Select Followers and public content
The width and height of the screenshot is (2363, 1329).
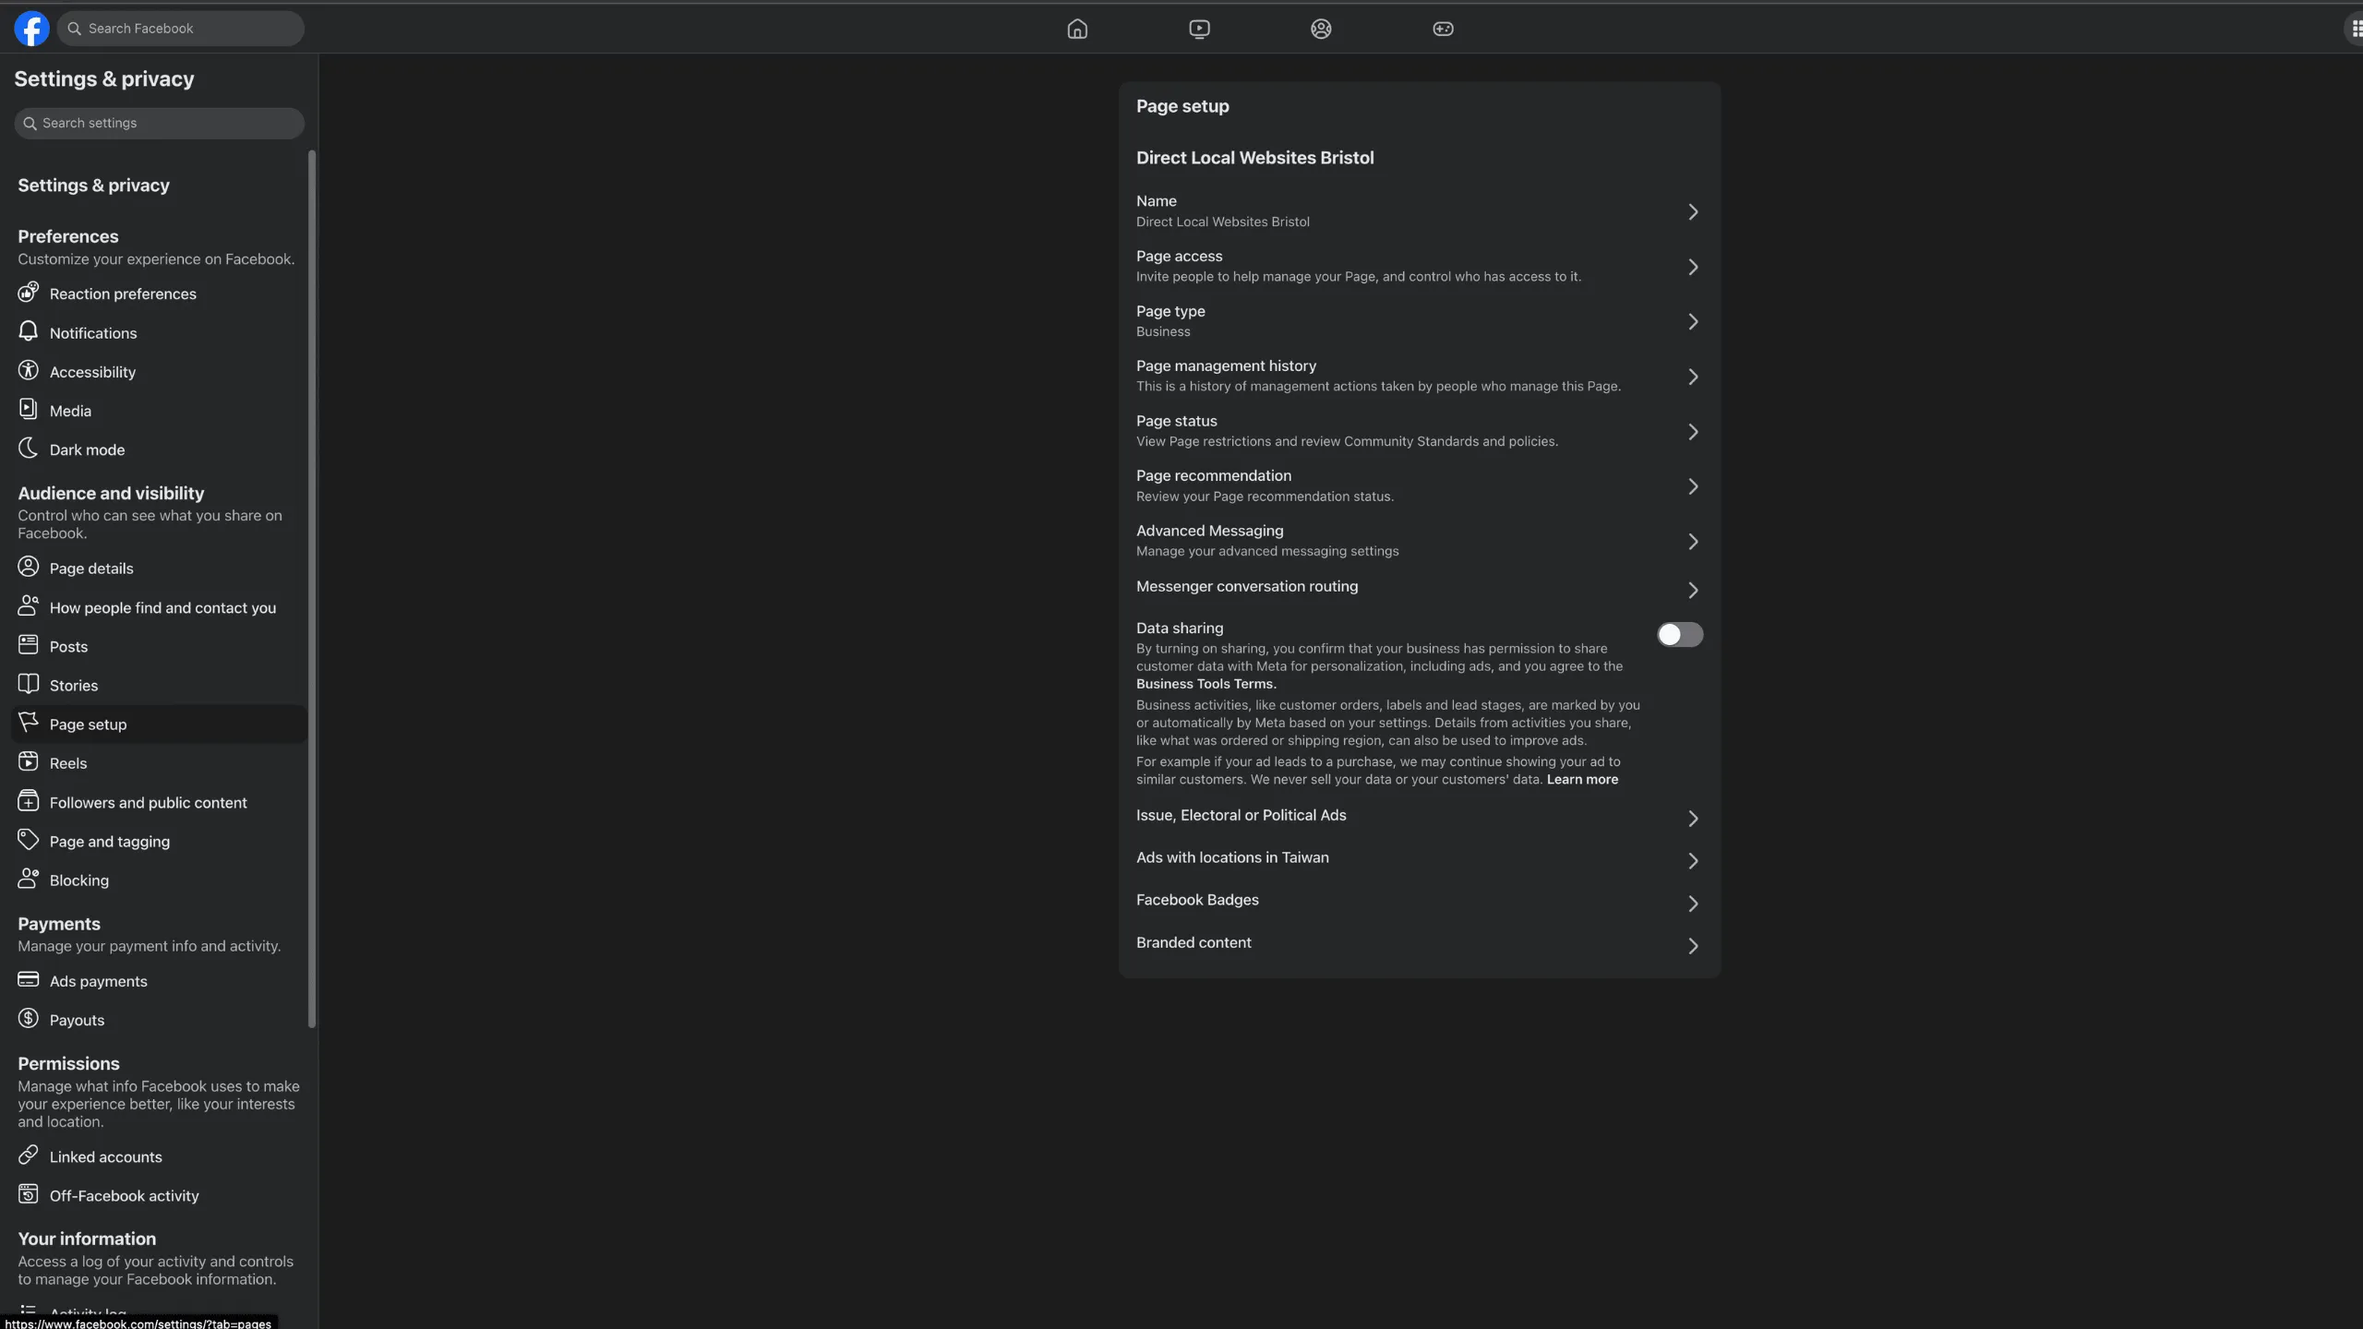pyautogui.click(x=159, y=803)
